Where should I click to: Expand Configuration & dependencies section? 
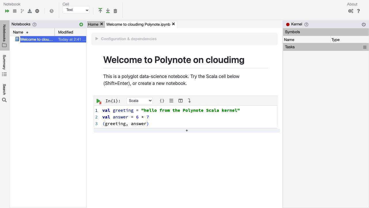(x=184, y=39)
